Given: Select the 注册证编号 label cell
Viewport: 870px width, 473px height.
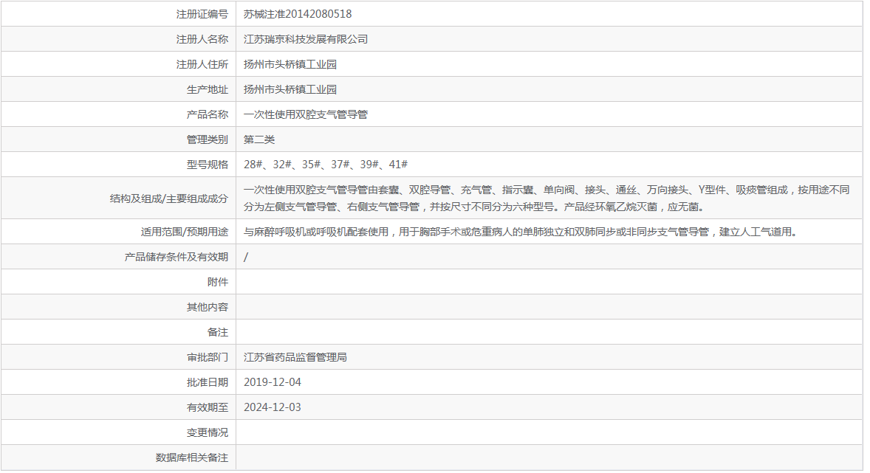Looking at the screenshot, I should click(x=202, y=15).
